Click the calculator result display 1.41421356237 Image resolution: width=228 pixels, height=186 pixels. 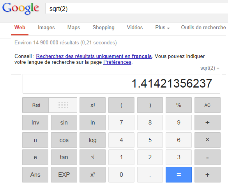(121, 84)
